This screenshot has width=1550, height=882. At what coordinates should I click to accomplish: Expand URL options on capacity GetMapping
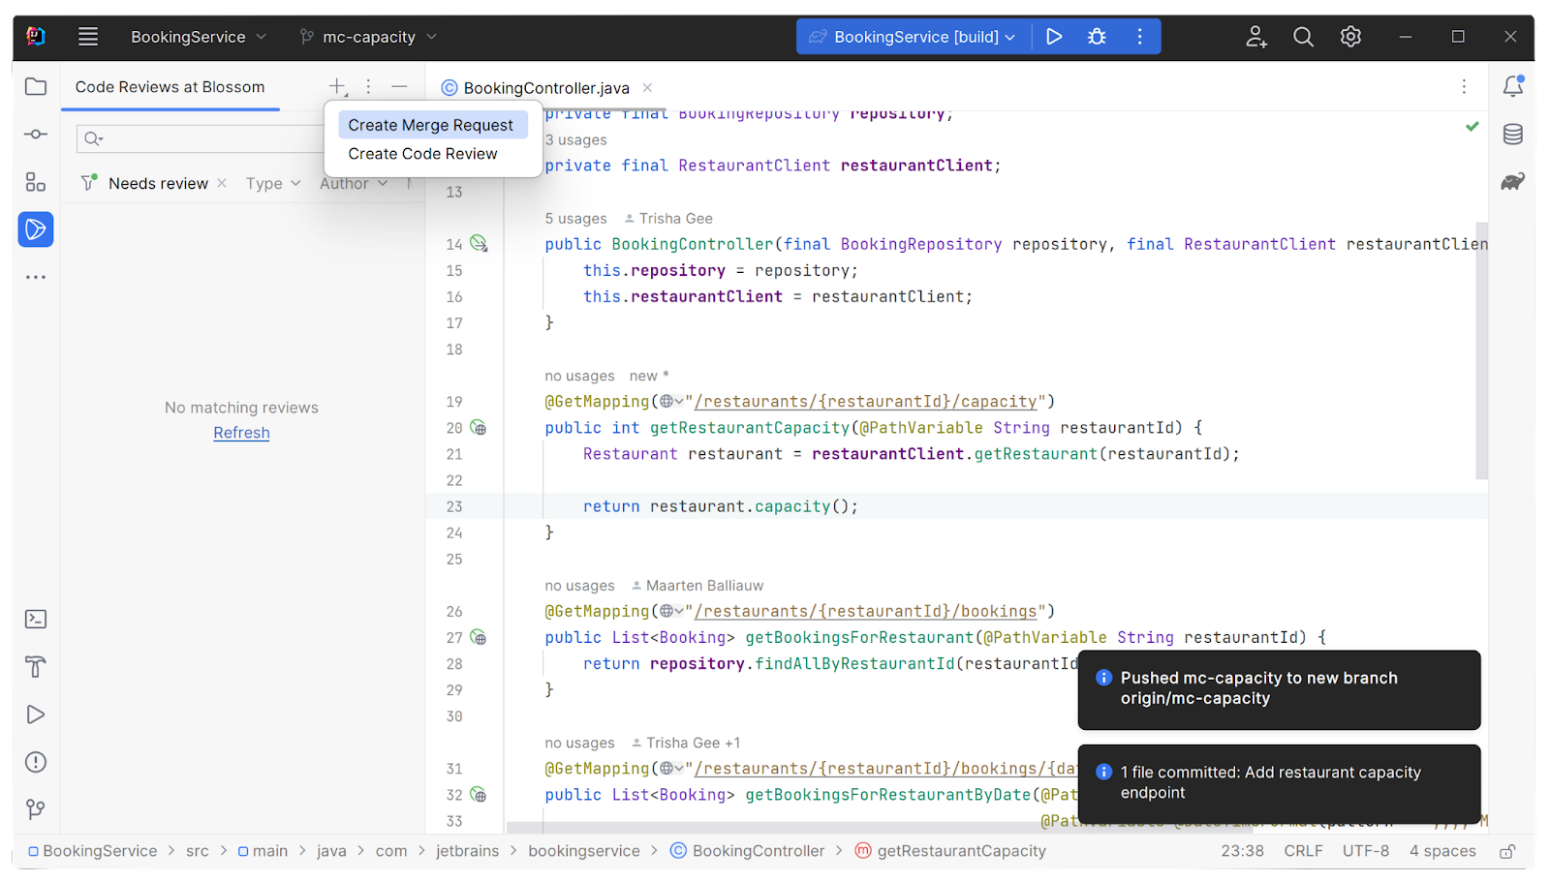point(672,401)
